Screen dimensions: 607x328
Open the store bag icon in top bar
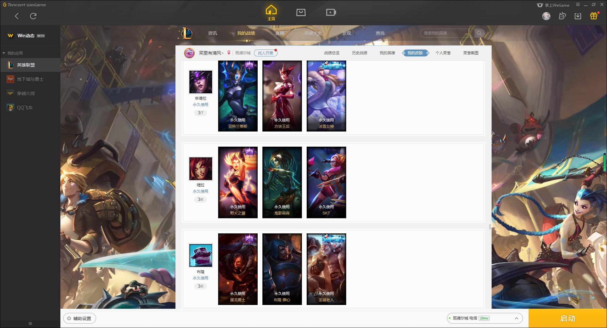pos(301,13)
